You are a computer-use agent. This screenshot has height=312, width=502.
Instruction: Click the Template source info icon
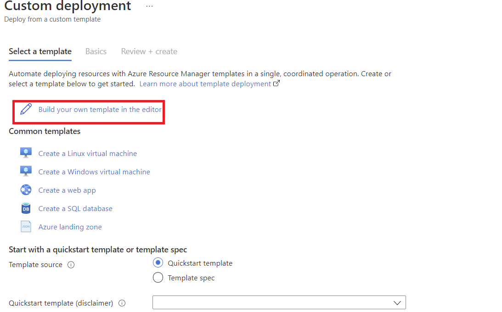(71, 265)
